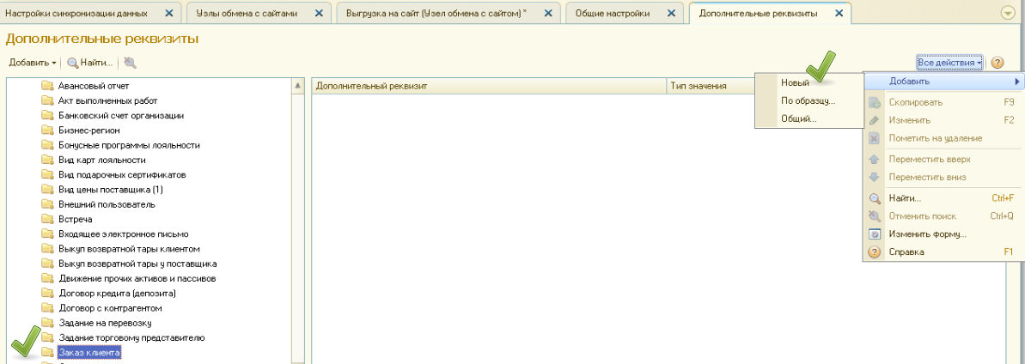Viewport: 1025px width, 364px height.
Task: Click the cancel search toolbar icon
Action: 130,63
